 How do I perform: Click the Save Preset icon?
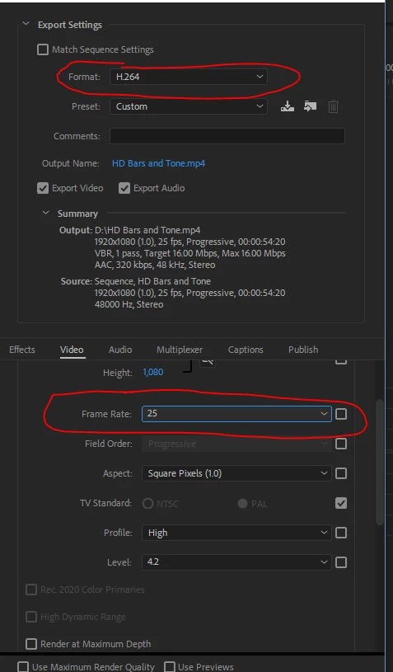point(288,106)
